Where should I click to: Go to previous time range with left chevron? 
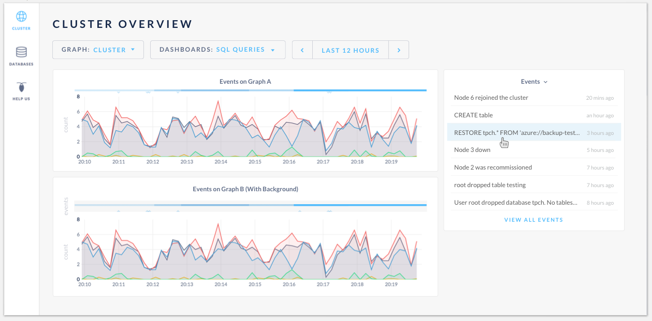(x=302, y=50)
